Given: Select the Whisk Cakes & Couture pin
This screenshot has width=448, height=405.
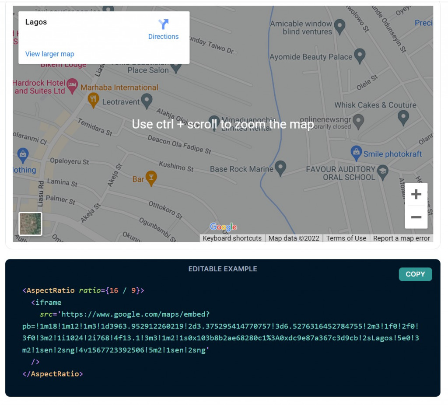Looking at the screenshot, I should [x=403, y=118].
